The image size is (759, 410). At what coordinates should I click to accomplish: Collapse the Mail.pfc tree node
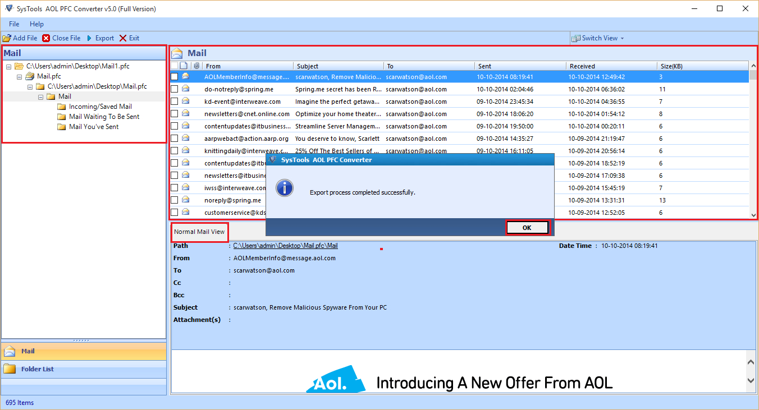click(20, 76)
